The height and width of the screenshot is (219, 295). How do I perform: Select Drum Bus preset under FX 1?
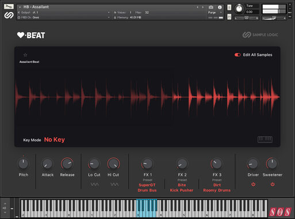[x=147, y=190]
